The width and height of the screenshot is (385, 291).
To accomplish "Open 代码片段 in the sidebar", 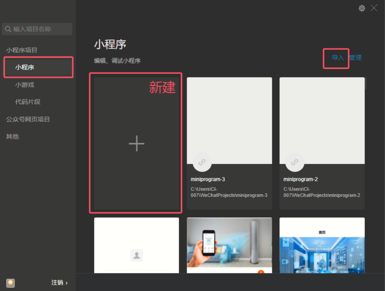I will (x=28, y=102).
